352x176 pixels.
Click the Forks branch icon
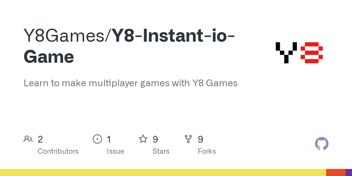click(188, 139)
